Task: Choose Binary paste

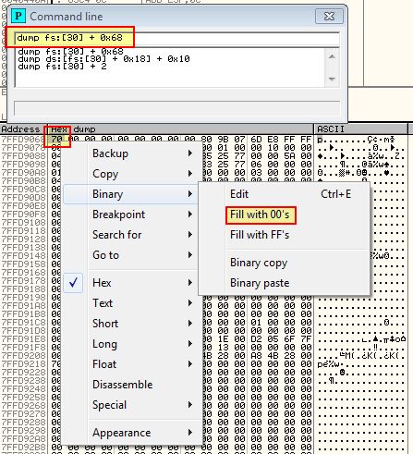Action: pyautogui.click(x=284, y=283)
